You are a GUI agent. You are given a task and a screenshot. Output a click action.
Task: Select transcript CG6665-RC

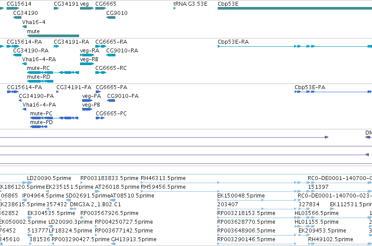click(111, 68)
